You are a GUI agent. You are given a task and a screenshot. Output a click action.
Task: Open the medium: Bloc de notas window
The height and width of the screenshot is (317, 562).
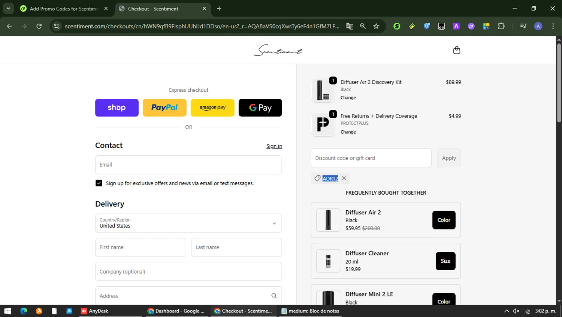coord(310,311)
